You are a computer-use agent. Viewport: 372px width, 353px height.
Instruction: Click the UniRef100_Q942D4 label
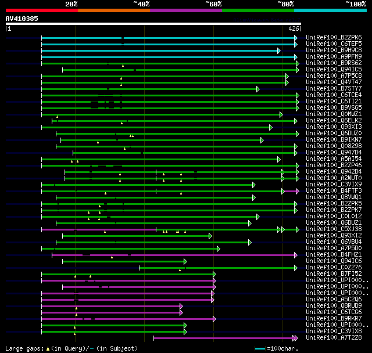pyautogui.click(x=334, y=172)
